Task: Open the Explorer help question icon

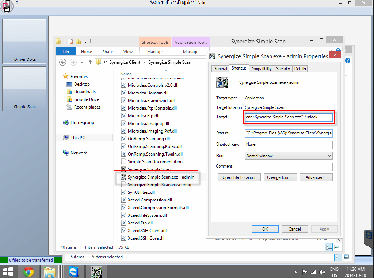Action: tap(348, 60)
